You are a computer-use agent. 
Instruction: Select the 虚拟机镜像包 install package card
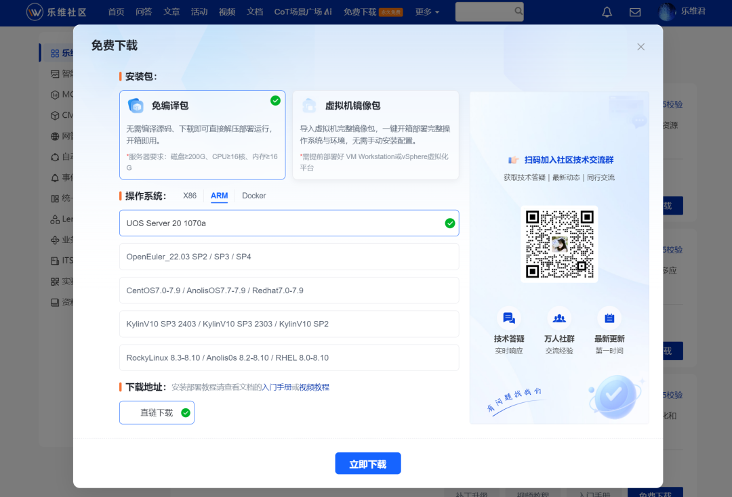pos(375,135)
